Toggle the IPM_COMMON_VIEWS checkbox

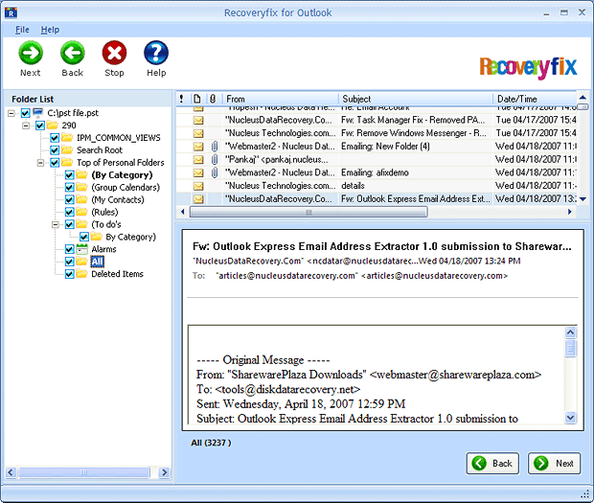tap(55, 138)
